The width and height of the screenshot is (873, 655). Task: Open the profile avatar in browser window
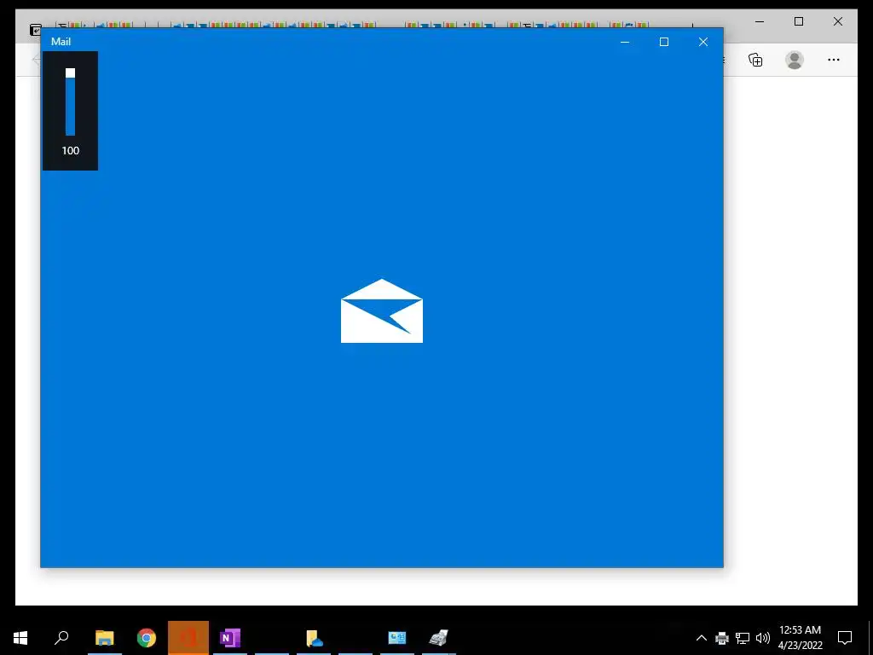point(795,60)
